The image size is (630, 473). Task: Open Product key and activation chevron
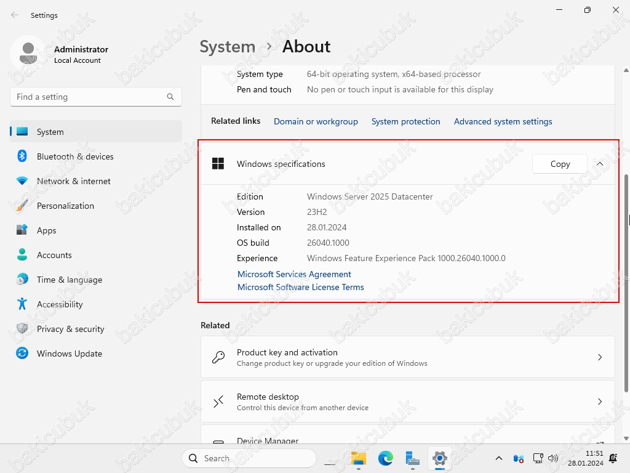coord(600,357)
